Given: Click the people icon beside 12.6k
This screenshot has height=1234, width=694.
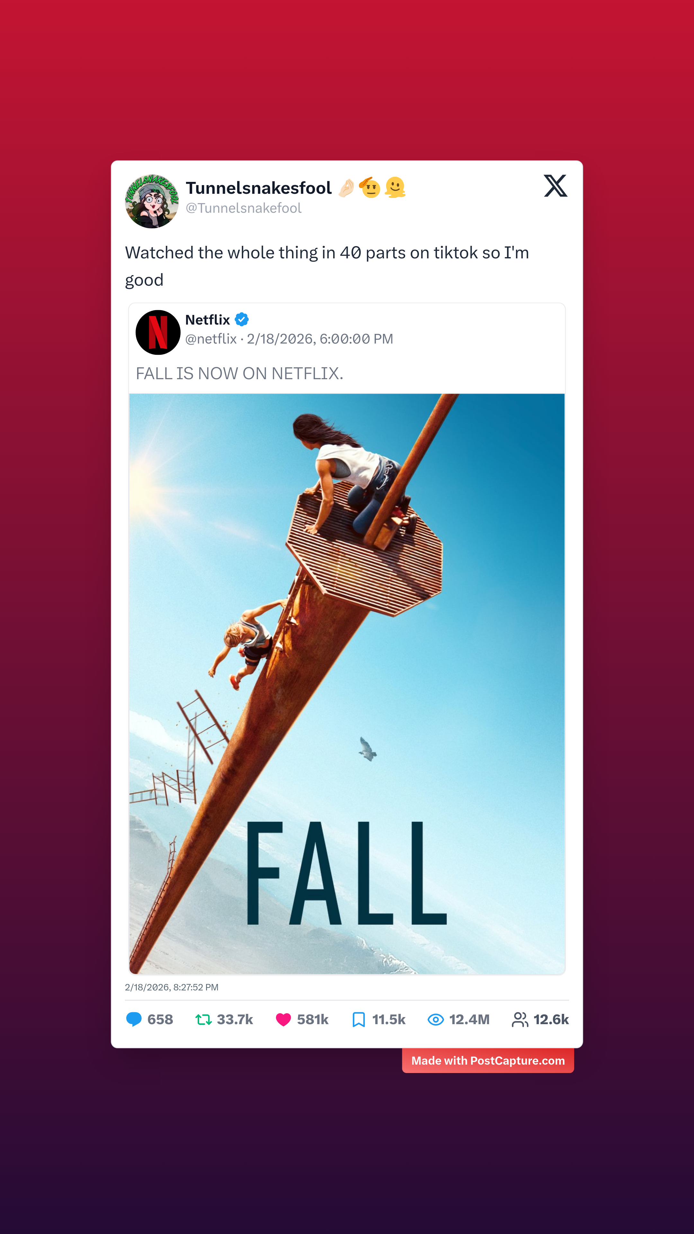Looking at the screenshot, I should click(520, 1019).
